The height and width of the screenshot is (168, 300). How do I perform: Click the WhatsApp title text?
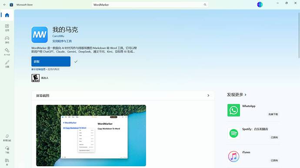[x=249, y=106]
